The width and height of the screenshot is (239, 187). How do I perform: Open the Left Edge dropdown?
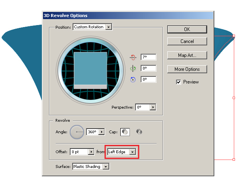click(121, 152)
